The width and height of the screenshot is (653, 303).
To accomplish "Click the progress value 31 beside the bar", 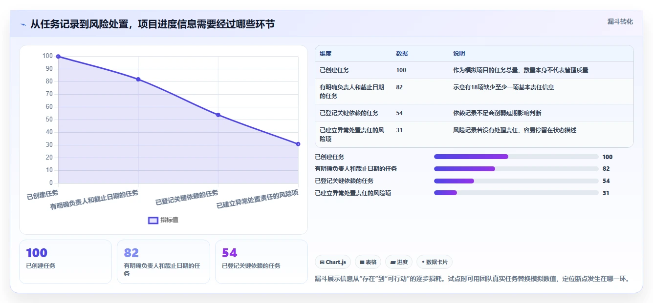I will click(606, 193).
